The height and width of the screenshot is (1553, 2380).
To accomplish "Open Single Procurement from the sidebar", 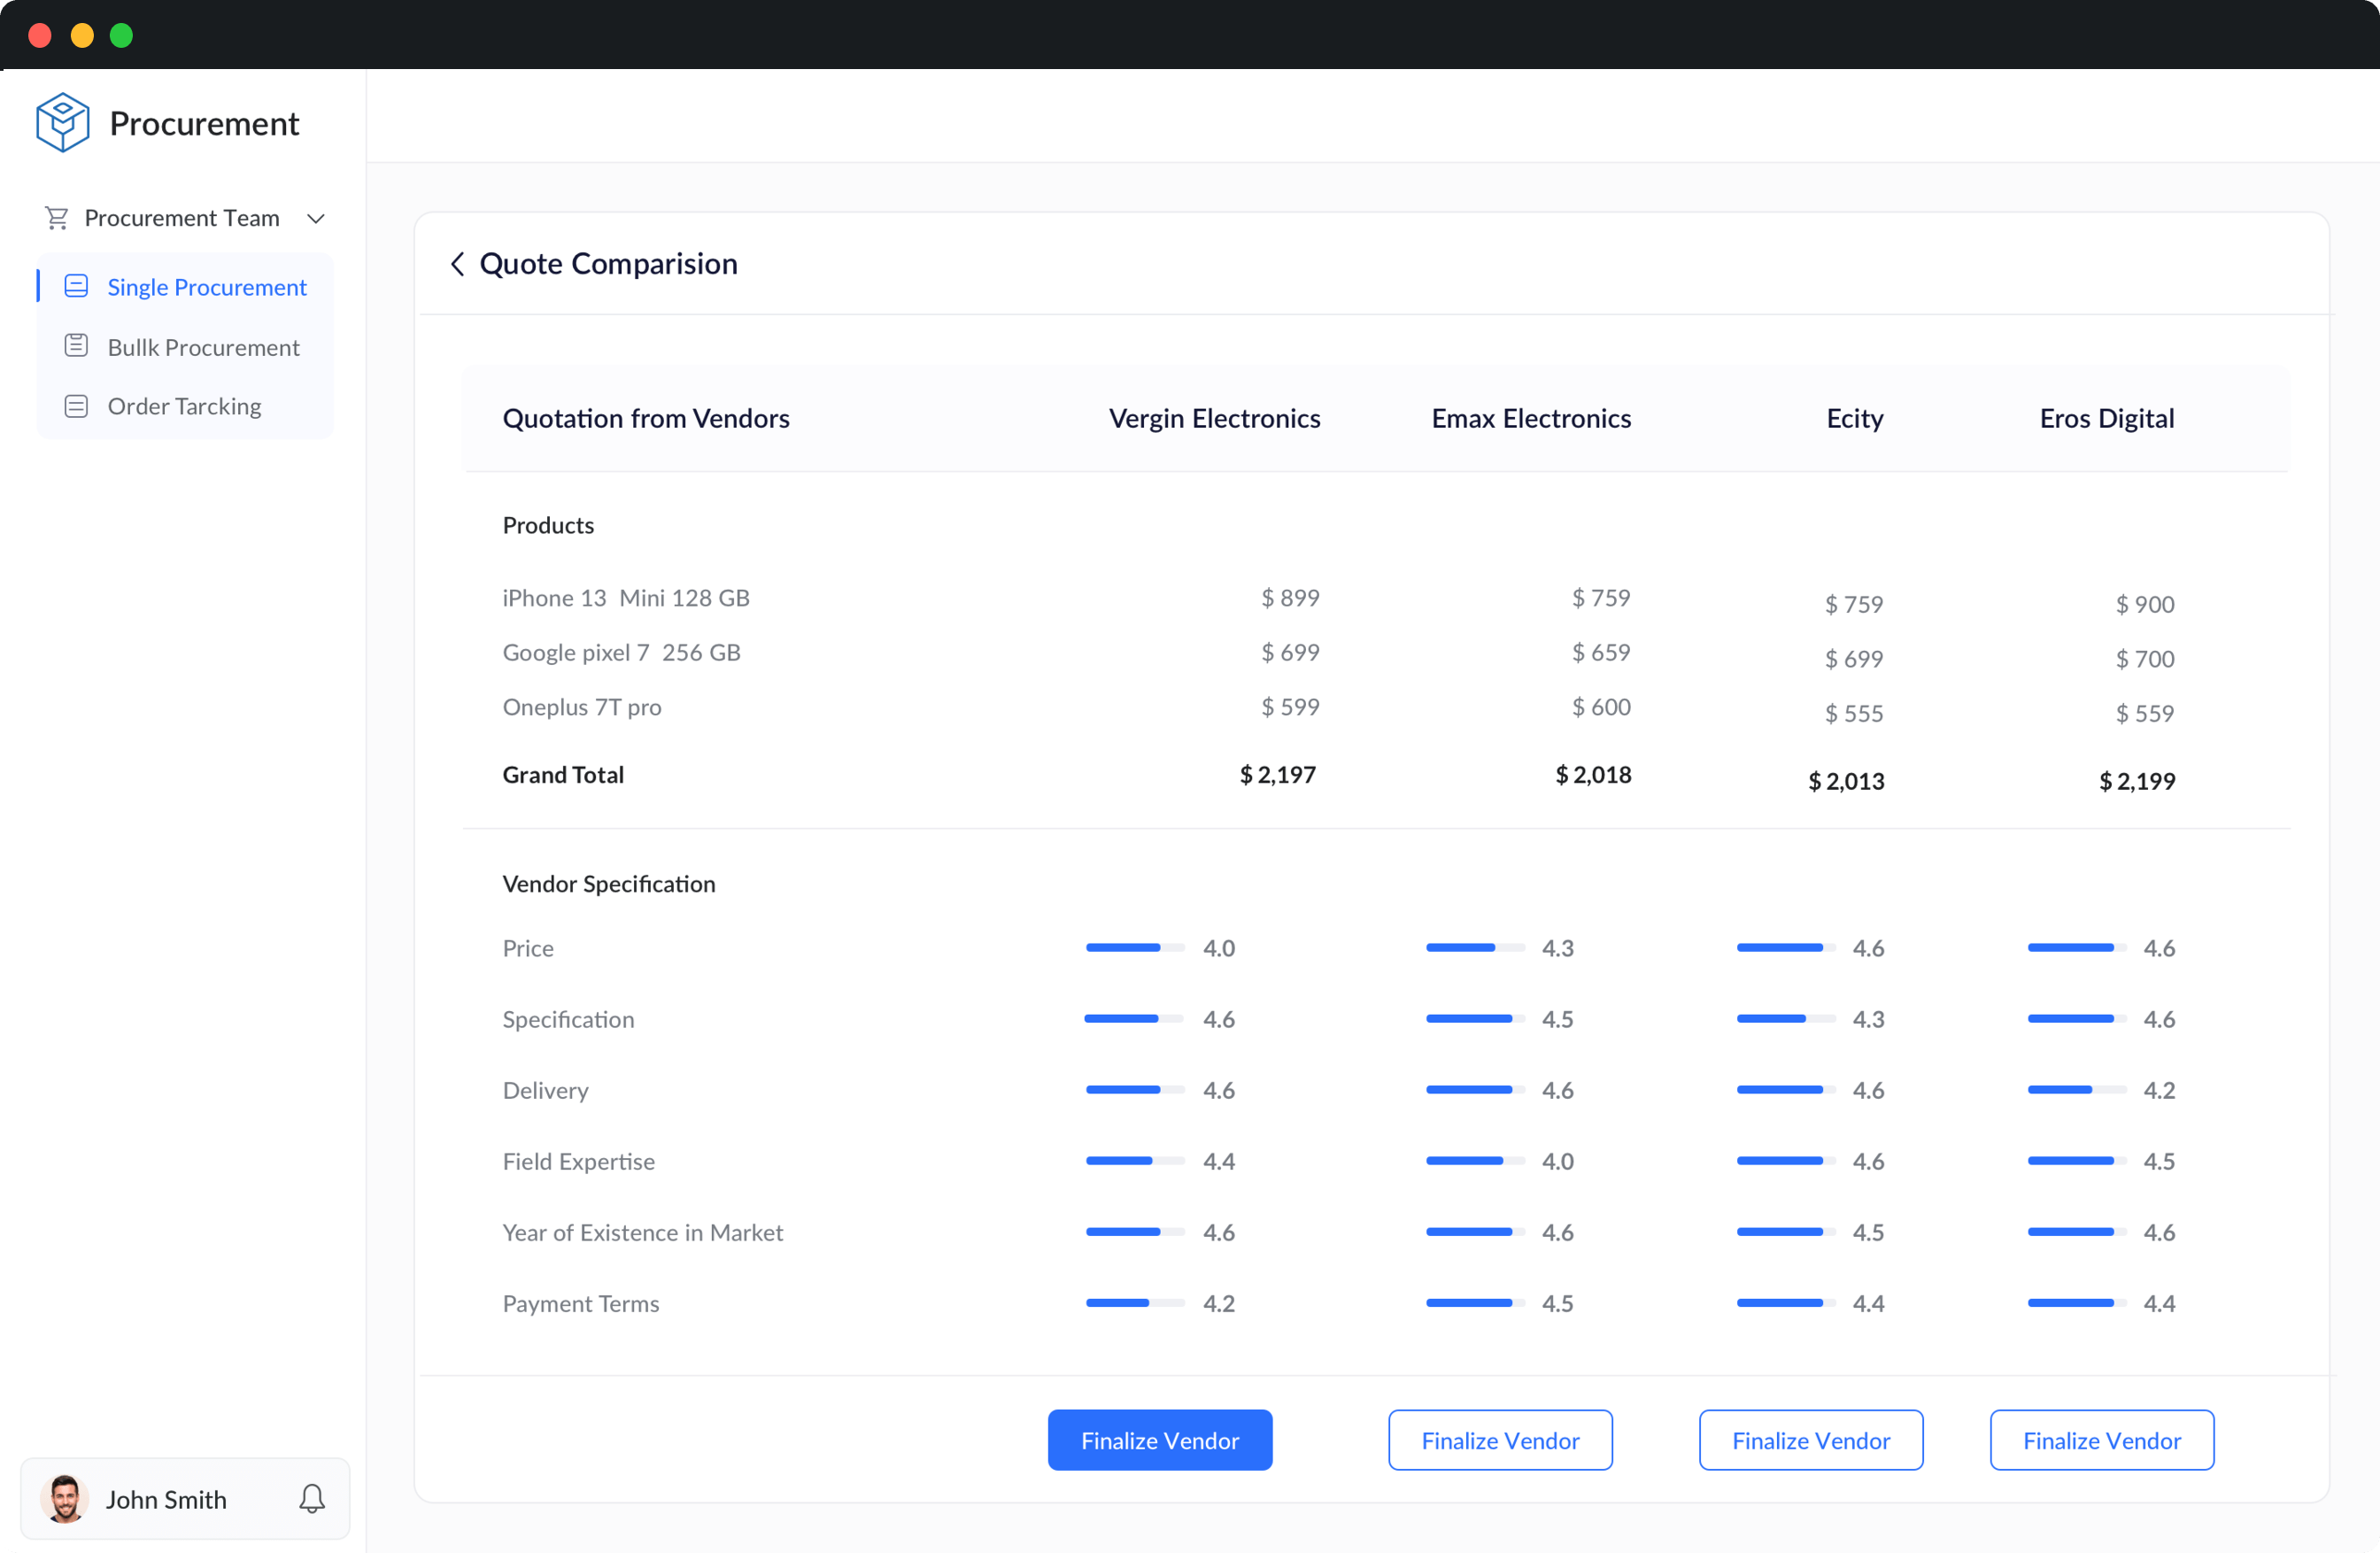I will coord(206,287).
